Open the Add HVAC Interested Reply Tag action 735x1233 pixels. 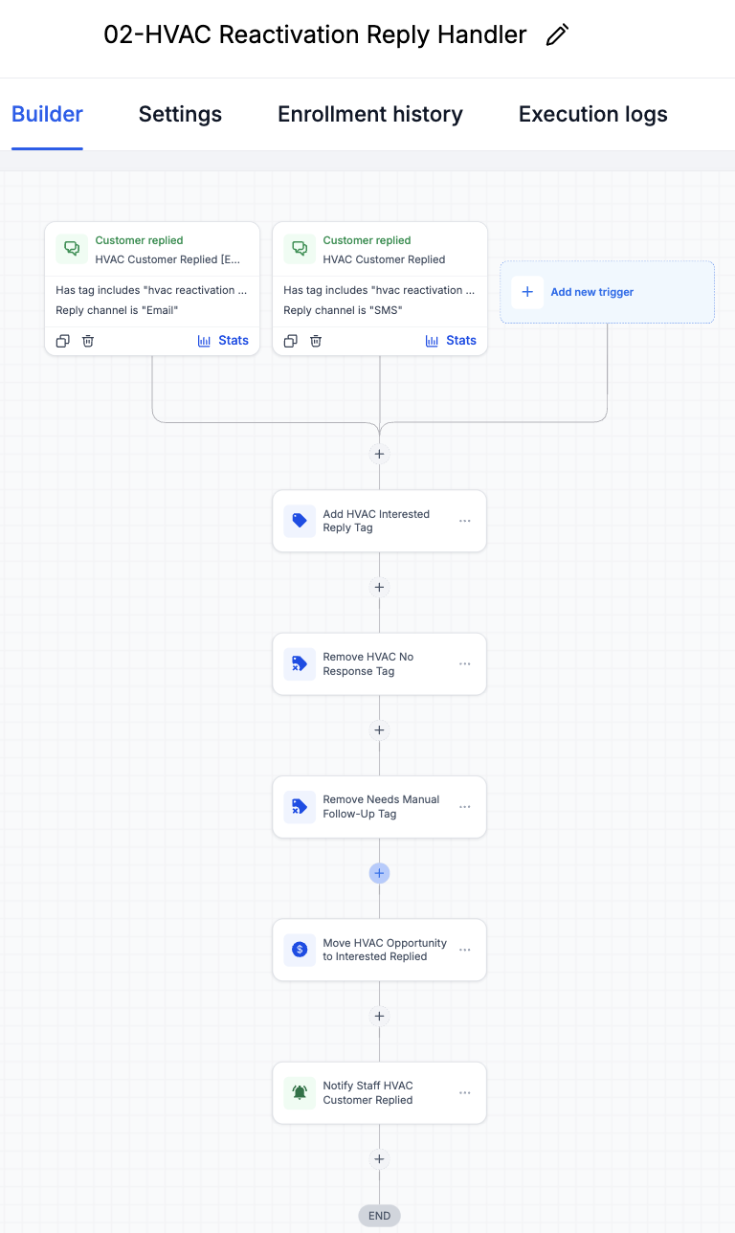click(x=379, y=521)
